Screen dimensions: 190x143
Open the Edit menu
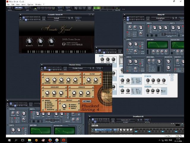point(13,4)
